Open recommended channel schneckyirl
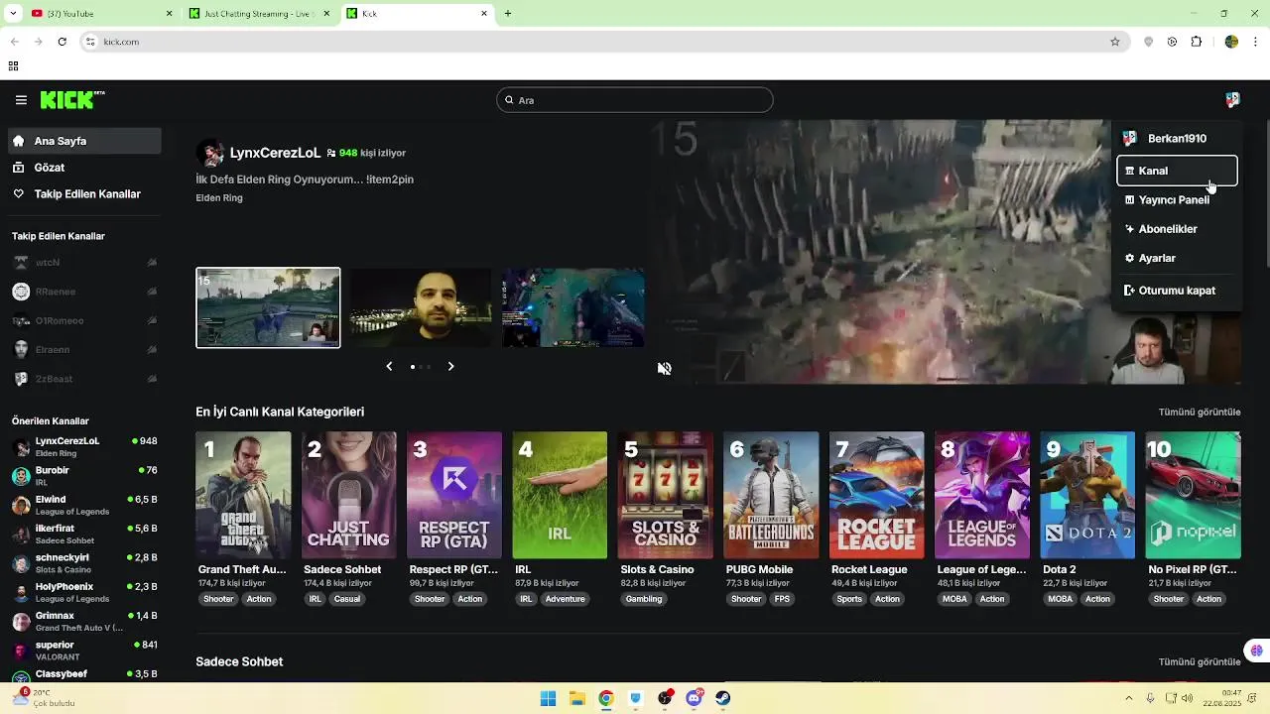This screenshot has height=714, width=1270. [84, 563]
